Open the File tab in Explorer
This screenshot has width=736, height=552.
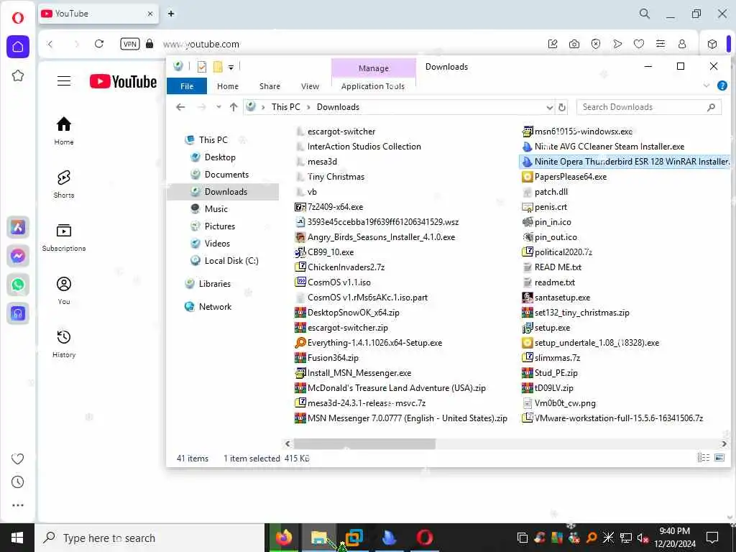pyautogui.click(x=187, y=86)
